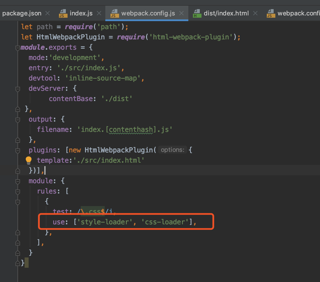320x282 pixels.
Task: Close the package.json tab
Action: (48, 13)
